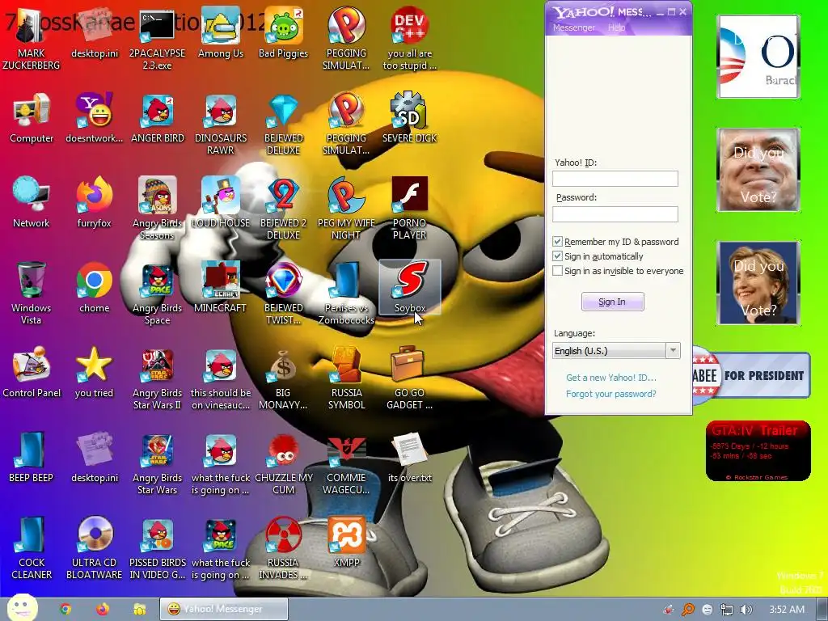Screen dimensions: 828x621
Task: Open the ANGER BIRD shortcut
Action: point(157,118)
